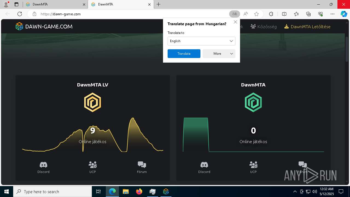Viewport: 350px width, 197px height.
Task: Open the notification center icon
Action: click(x=341, y=192)
